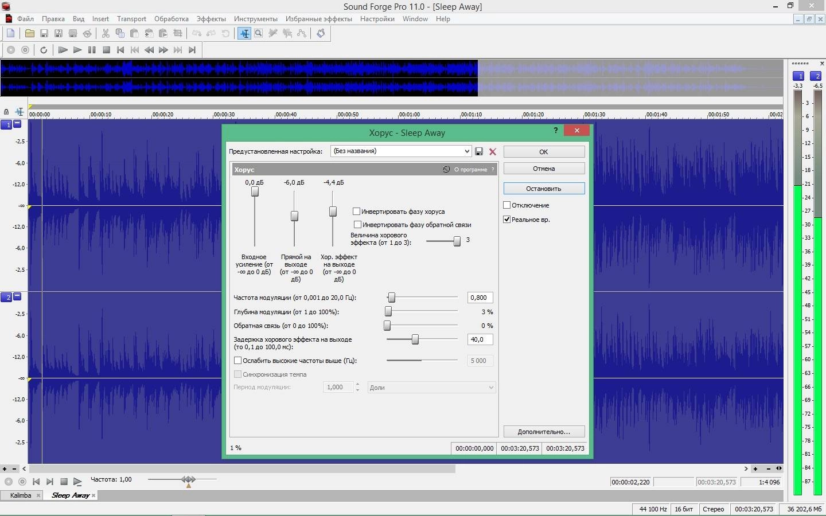Click the Отмена button

pos(544,169)
